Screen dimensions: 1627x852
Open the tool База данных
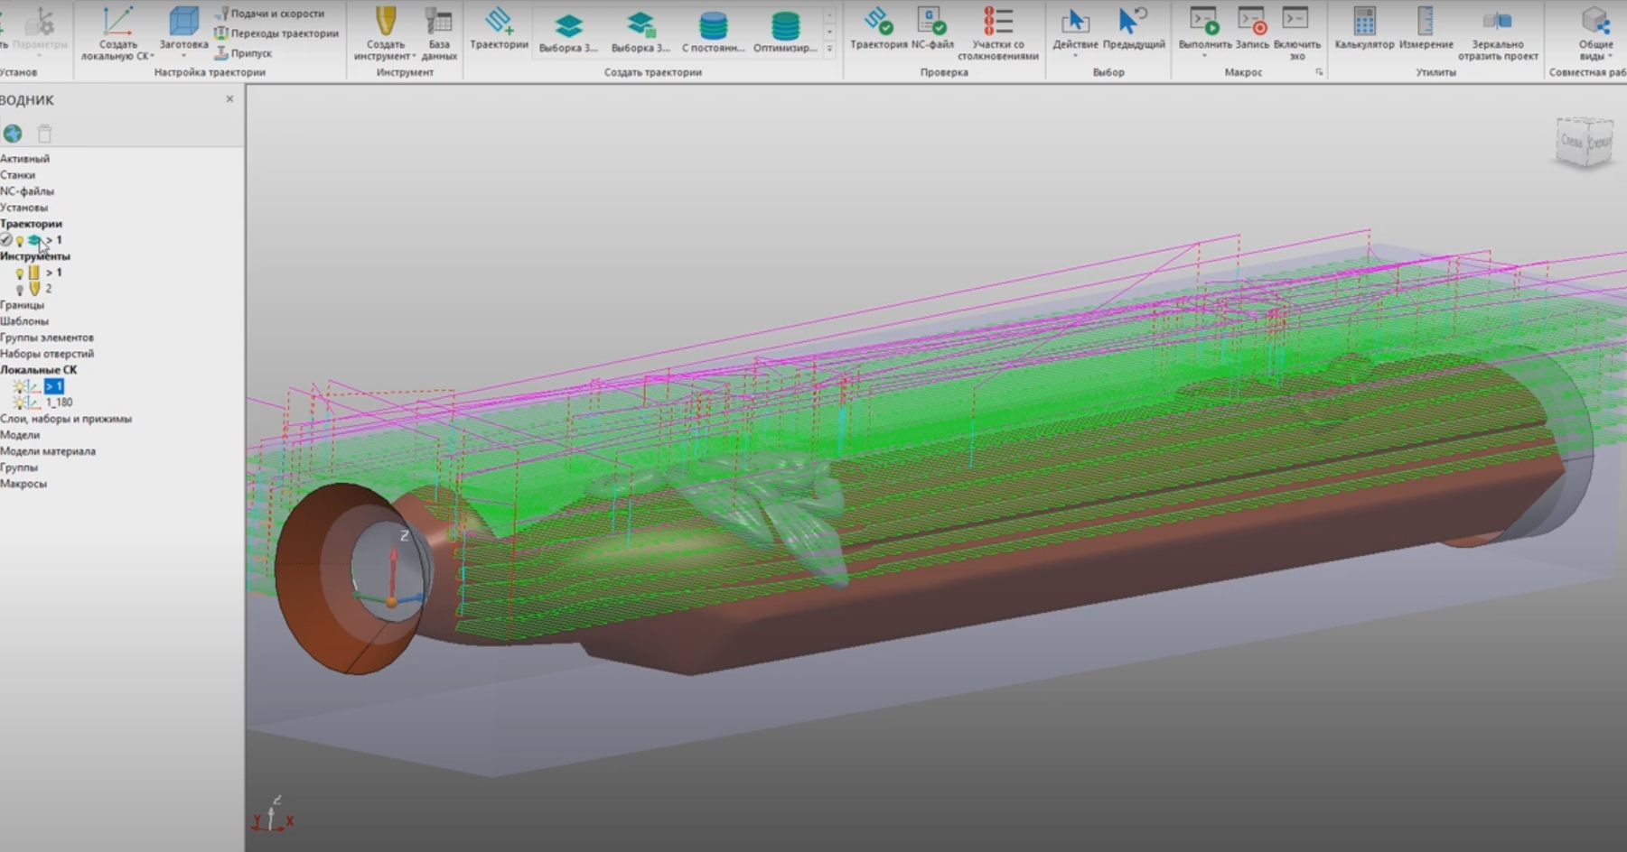[x=439, y=33]
